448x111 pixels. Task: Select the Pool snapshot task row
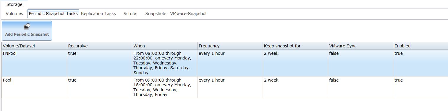[x=225, y=87]
